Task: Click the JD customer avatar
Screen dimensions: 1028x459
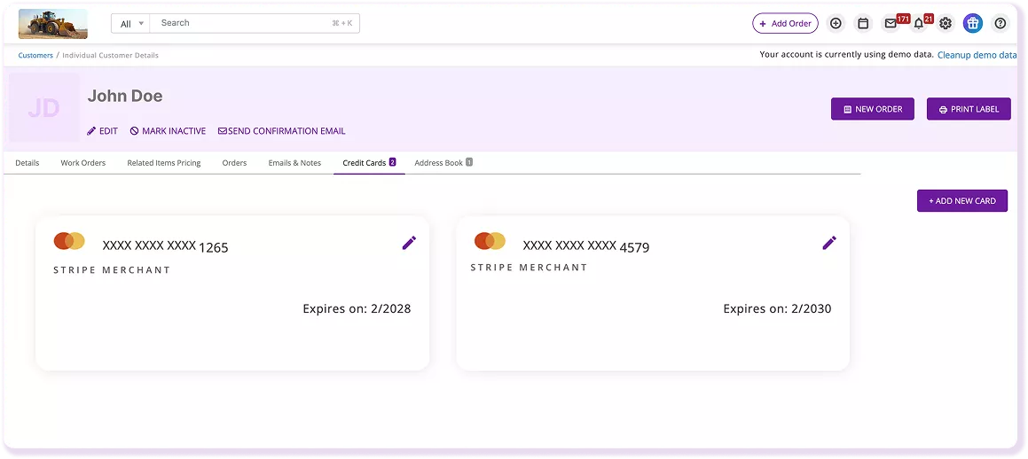Action: pyautogui.click(x=44, y=108)
